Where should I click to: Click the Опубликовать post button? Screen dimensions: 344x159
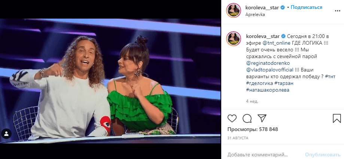(323, 155)
